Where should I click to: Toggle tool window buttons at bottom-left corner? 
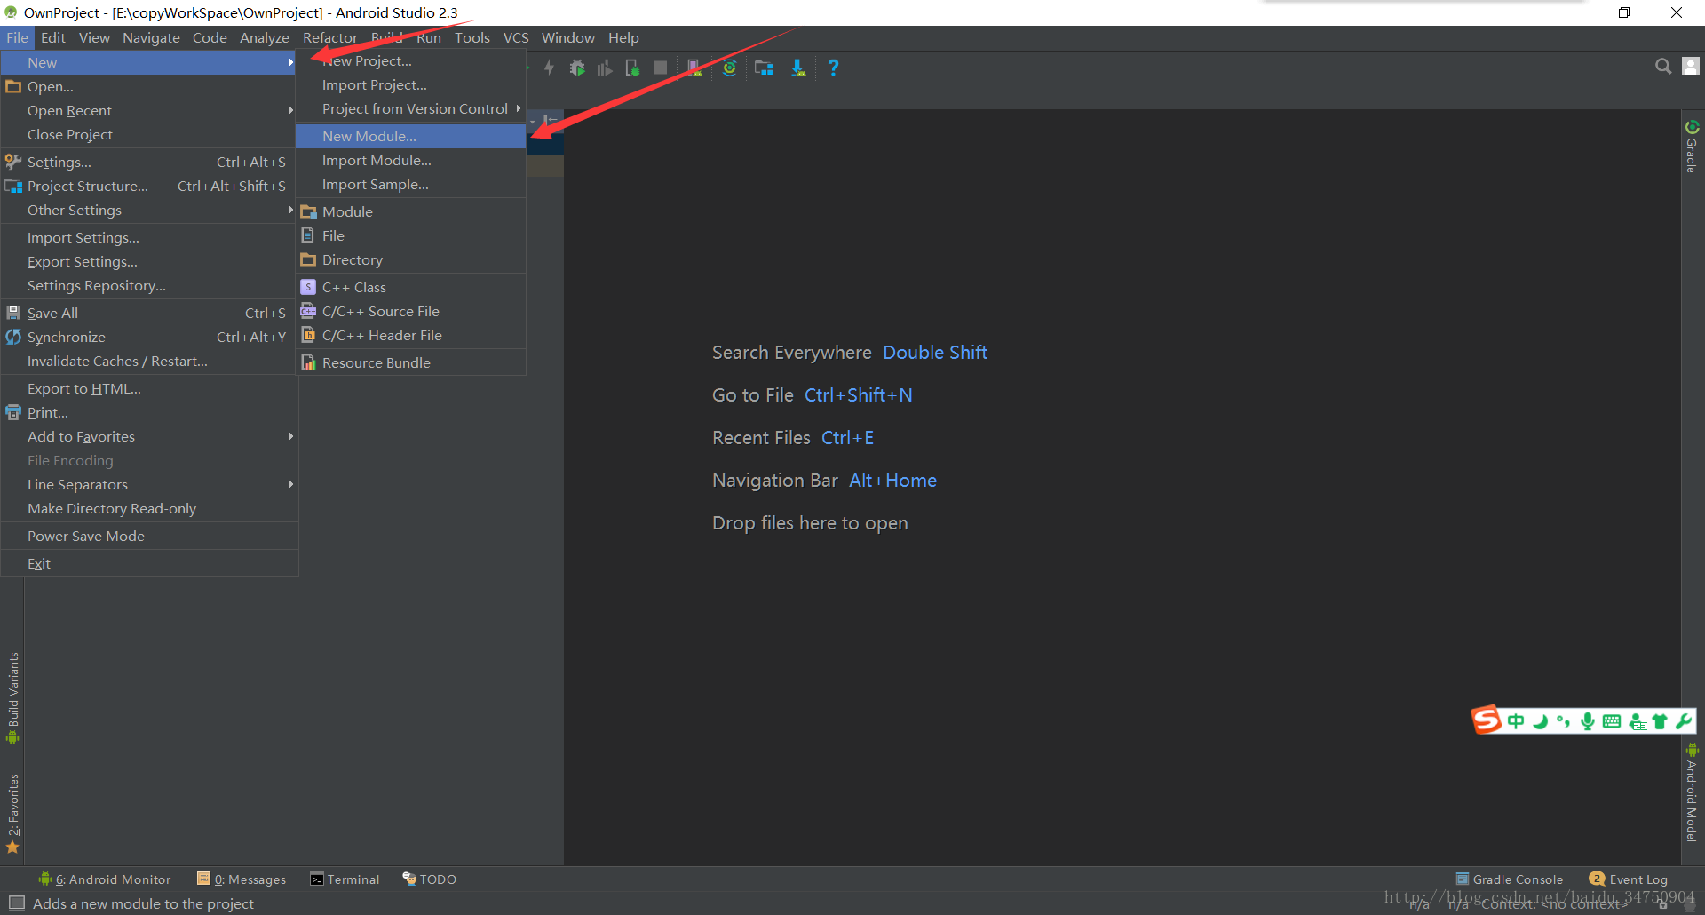coord(16,903)
